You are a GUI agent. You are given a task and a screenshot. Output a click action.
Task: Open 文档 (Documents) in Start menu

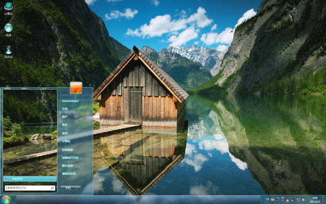point(65,109)
